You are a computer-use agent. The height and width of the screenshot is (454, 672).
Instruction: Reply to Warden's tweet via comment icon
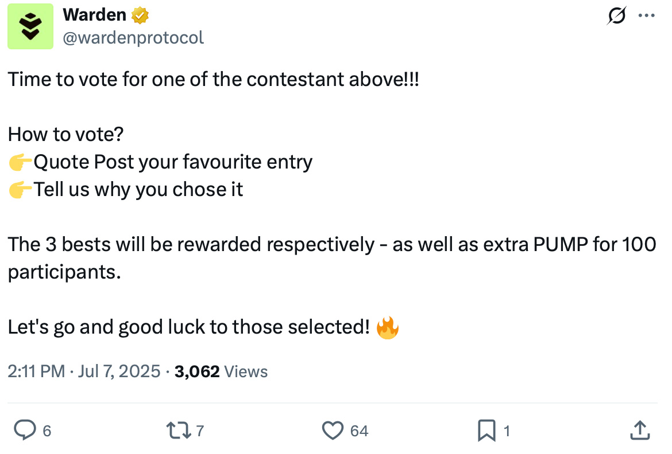click(25, 430)
